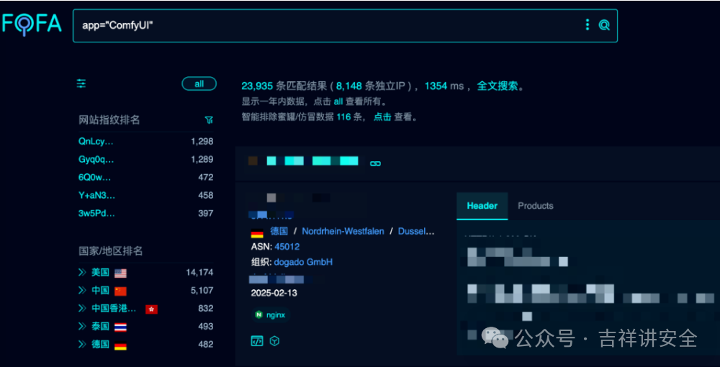Click the 德国 link in result
The image size is (720, 367).
pos(279,231)
